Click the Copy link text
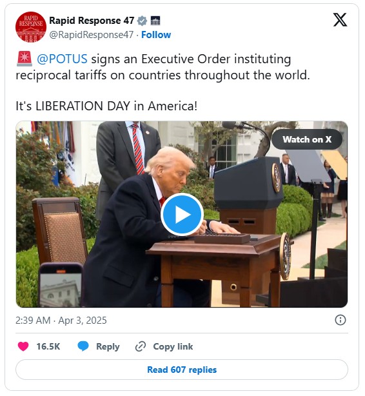Image resolution: width=365 pixels, height=396 pixels. coord(173,346)
